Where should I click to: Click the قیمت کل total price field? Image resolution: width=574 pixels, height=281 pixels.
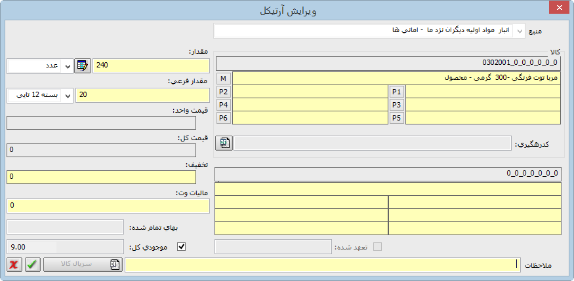pyautogui.click(x=102, y=151)
